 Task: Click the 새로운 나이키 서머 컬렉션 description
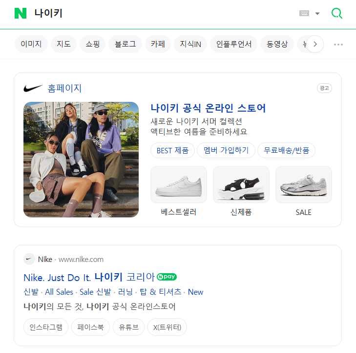[x=196, y=121]
